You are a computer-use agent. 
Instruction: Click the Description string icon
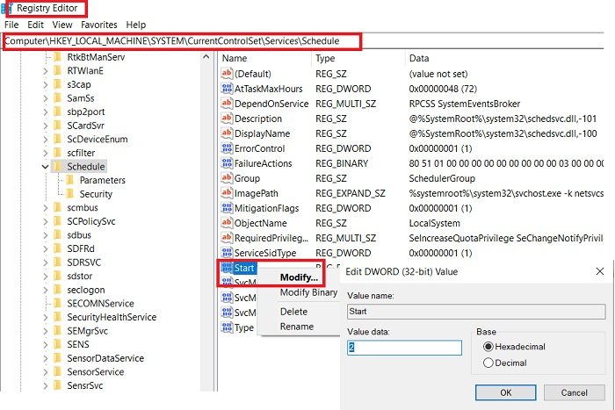pyautogui.click(x=227, y=118)
